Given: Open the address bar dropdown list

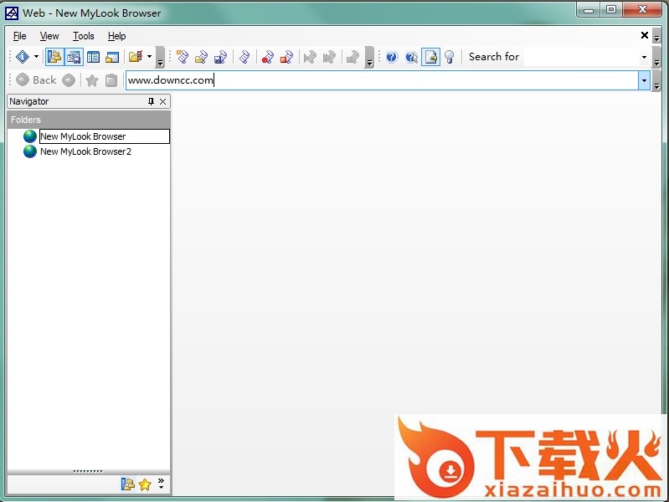Looking at the screenshot, I should (644, 80).
